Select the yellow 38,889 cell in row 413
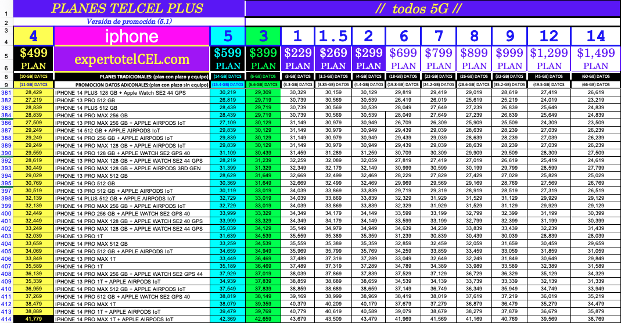The image size is (621, 323). pos(33,311)
